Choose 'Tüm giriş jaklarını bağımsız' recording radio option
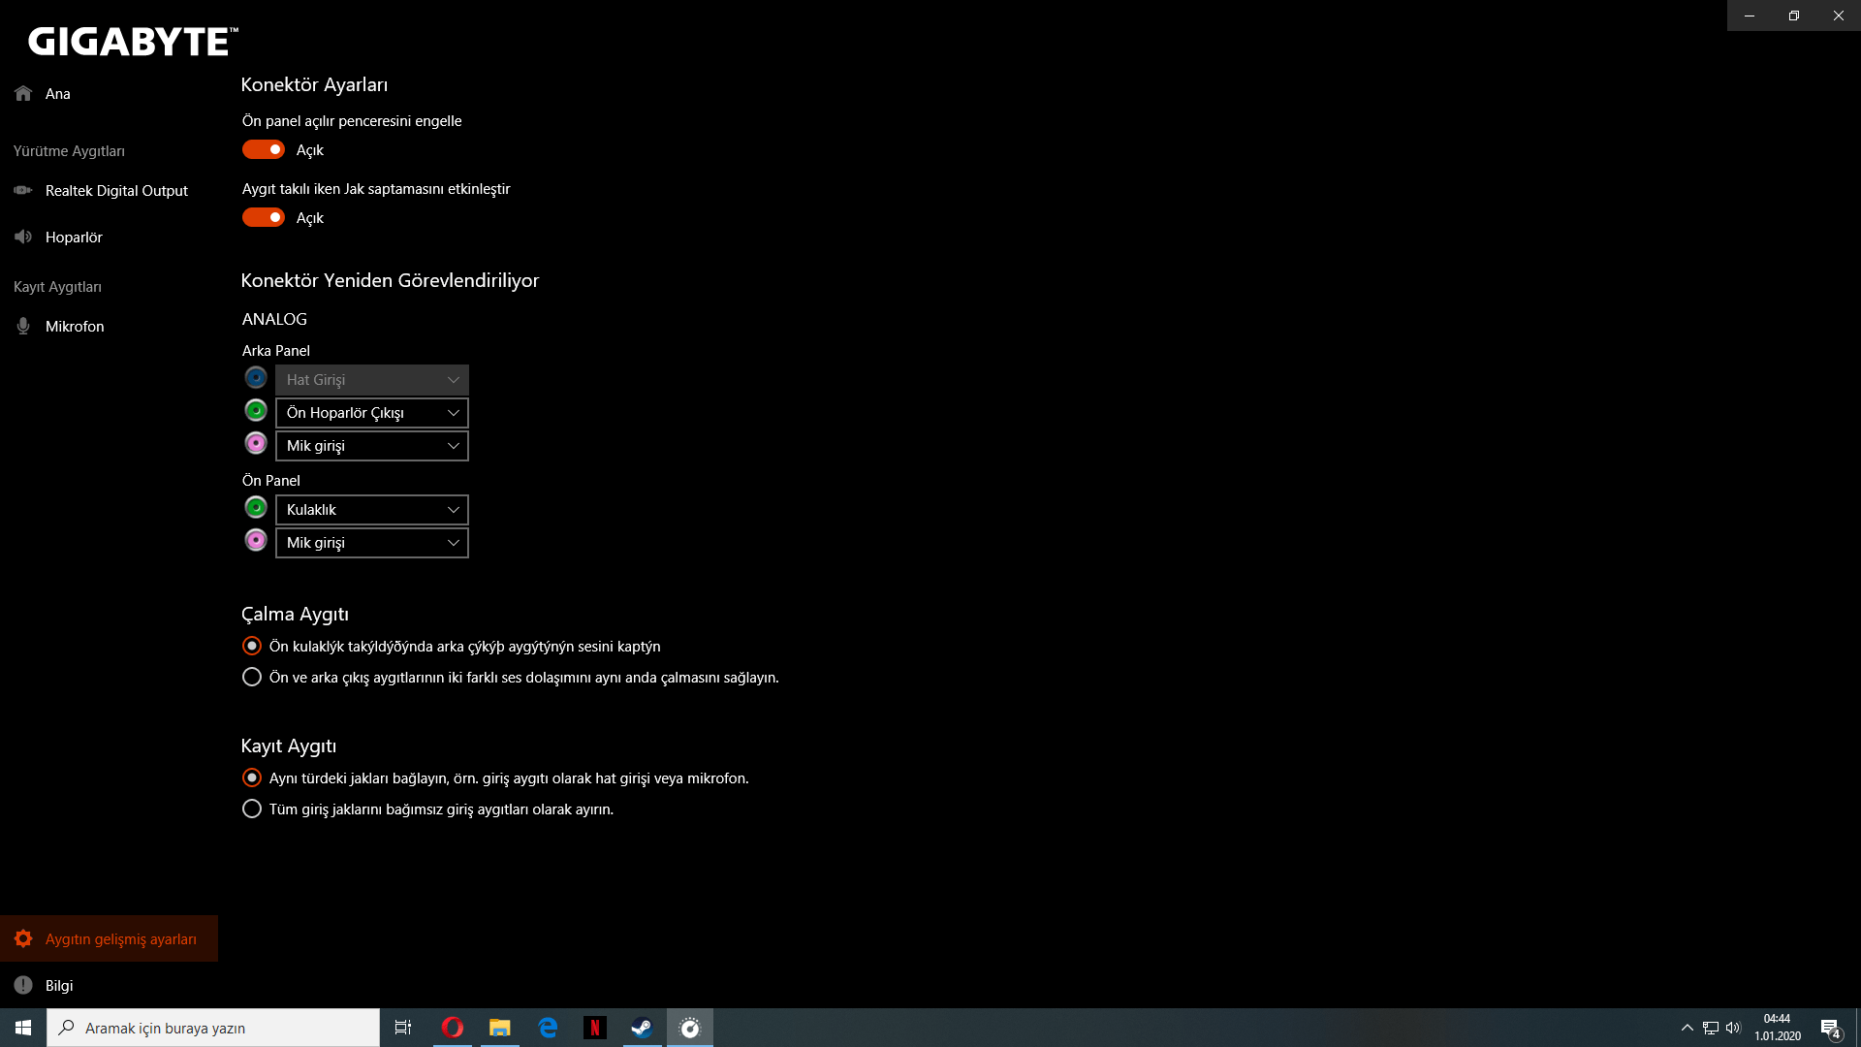 tap(252, 809)
